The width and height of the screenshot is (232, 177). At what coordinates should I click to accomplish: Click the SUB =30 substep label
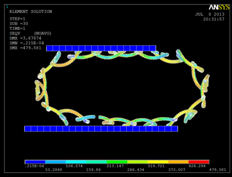click(19, 24)
